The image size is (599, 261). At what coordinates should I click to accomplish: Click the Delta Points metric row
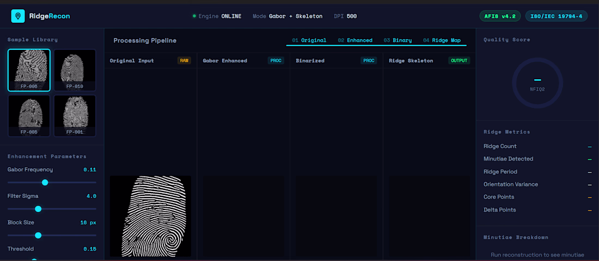(537, 209)
